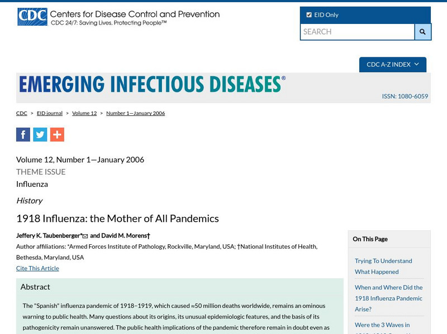Screen dimensions: 447x334
Task: Go to CDC breadcrumb link
Action: [x=21, y=113]
